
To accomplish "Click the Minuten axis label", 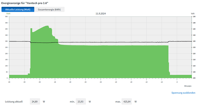I will [x=188, y=86].
